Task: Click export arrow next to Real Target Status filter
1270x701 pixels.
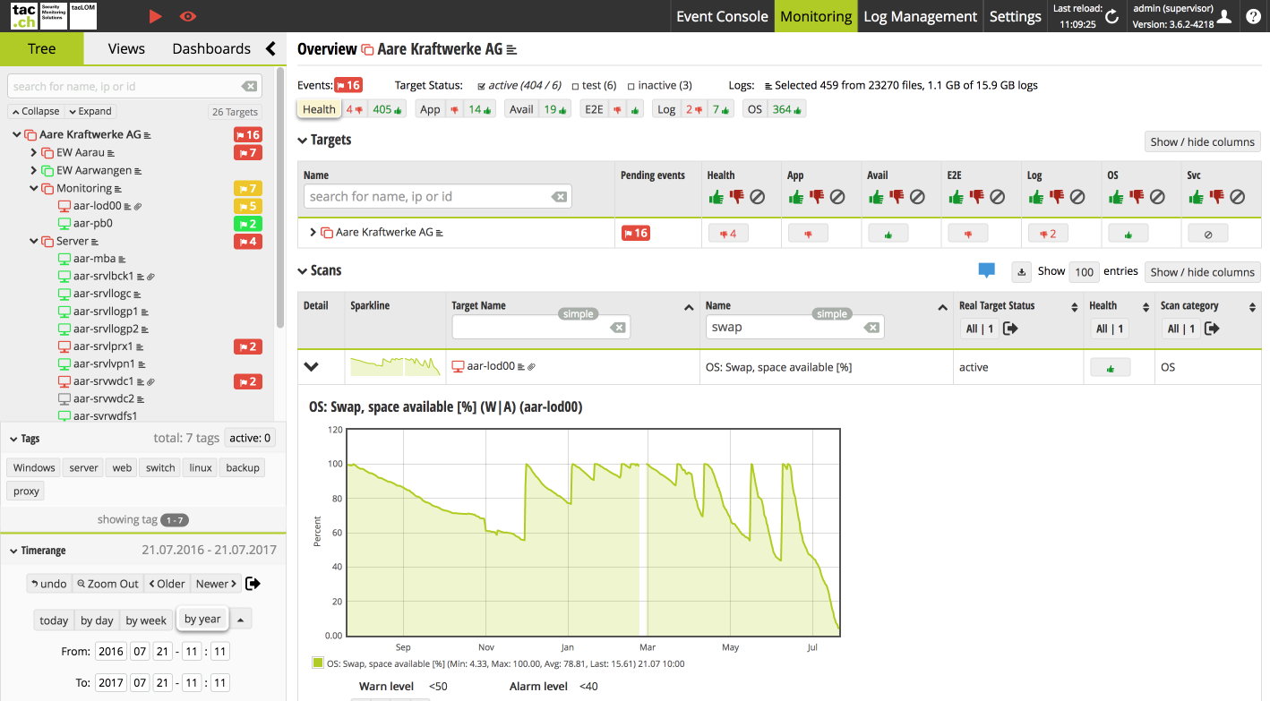Action: 1010,329
